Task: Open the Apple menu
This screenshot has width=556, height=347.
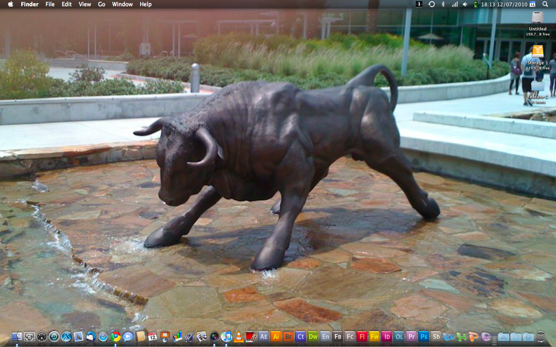Action: click(10, 4)
